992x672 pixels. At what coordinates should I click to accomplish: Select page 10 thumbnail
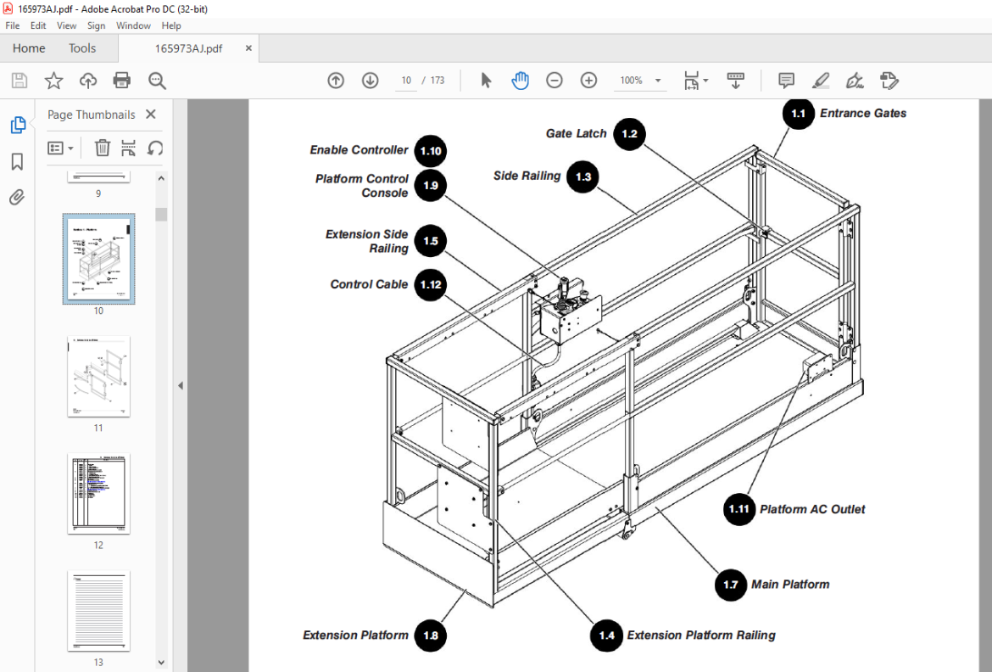[98, 259]
